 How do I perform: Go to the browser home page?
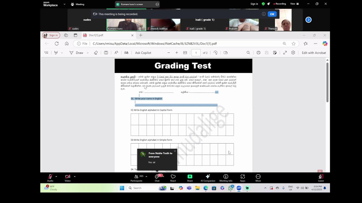tap(67, 44)
